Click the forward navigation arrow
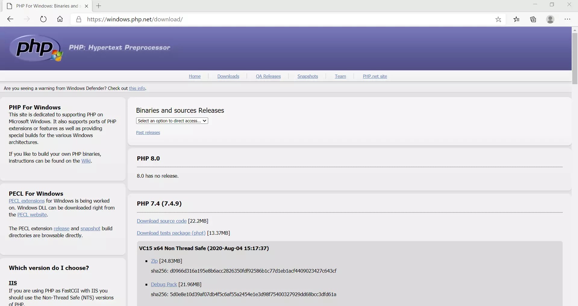Image resolution: width=578 pixels, height=306 pixels. point(27,19)
